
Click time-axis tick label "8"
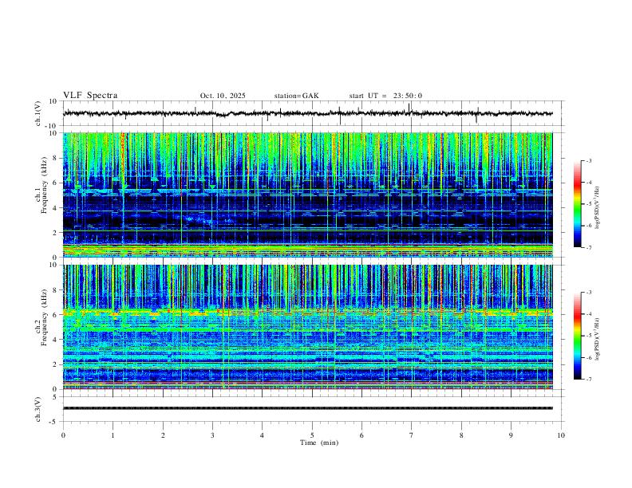pyautogui.click(x=461, y=435)
